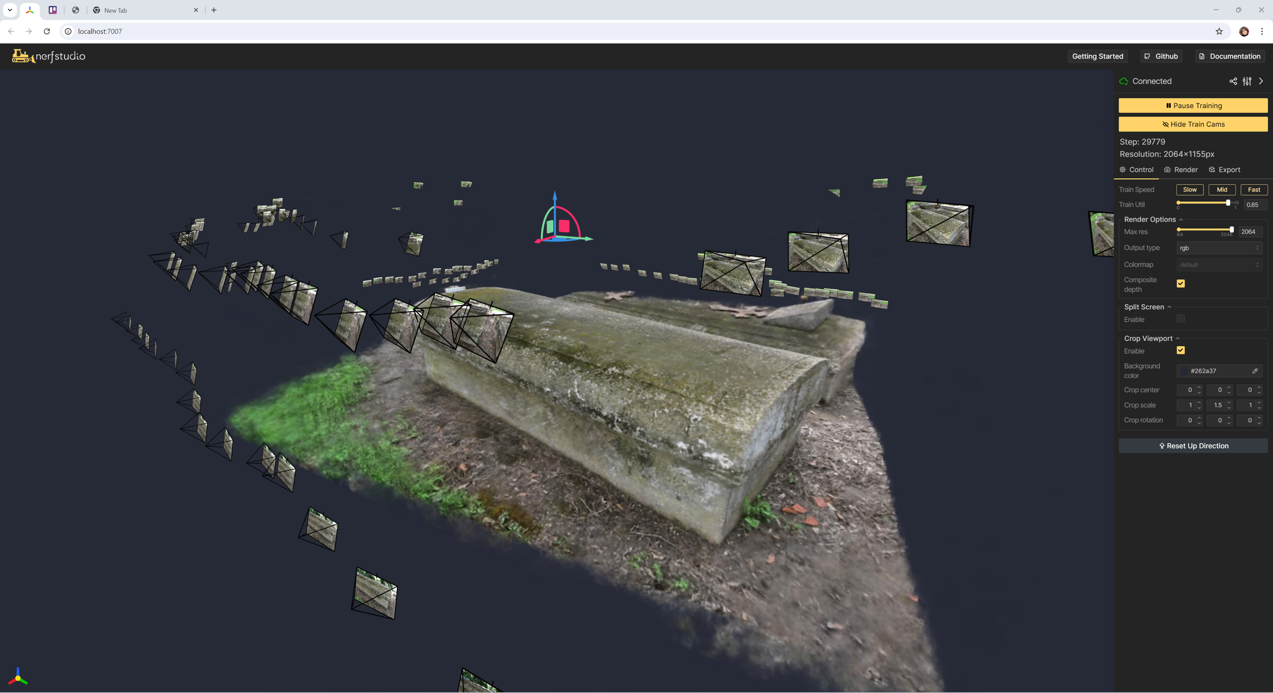1273x693 pixels.
Task: Click the nerfstudio logo
Action: point(49,56)
